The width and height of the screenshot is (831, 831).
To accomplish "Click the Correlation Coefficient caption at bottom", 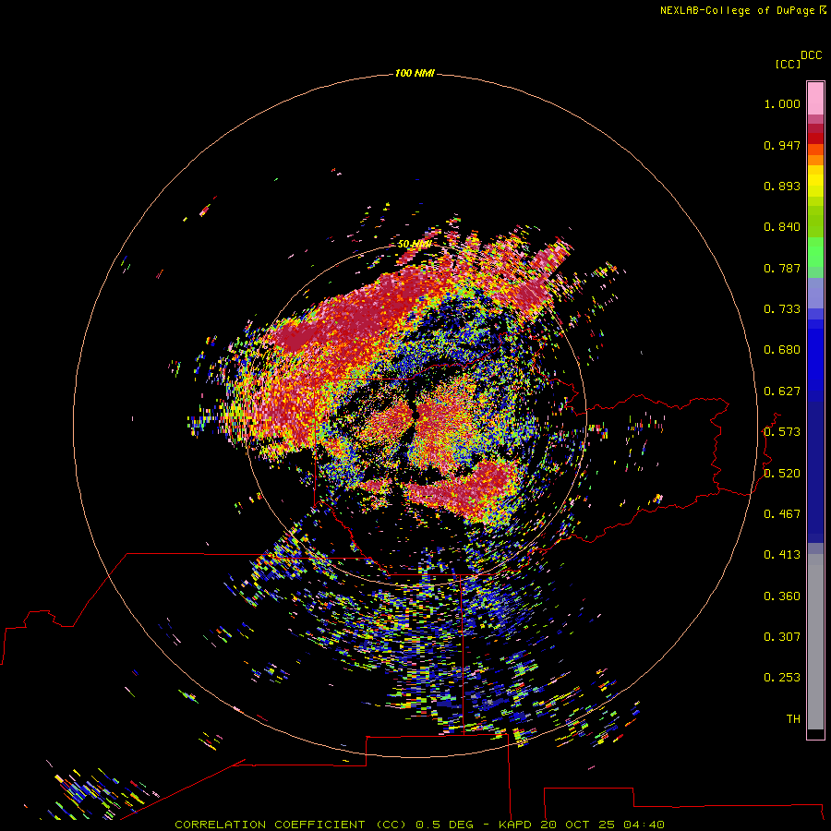I will point(419,825).
